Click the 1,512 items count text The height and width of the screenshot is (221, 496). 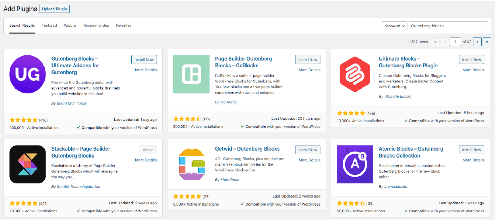click(418, 42)
